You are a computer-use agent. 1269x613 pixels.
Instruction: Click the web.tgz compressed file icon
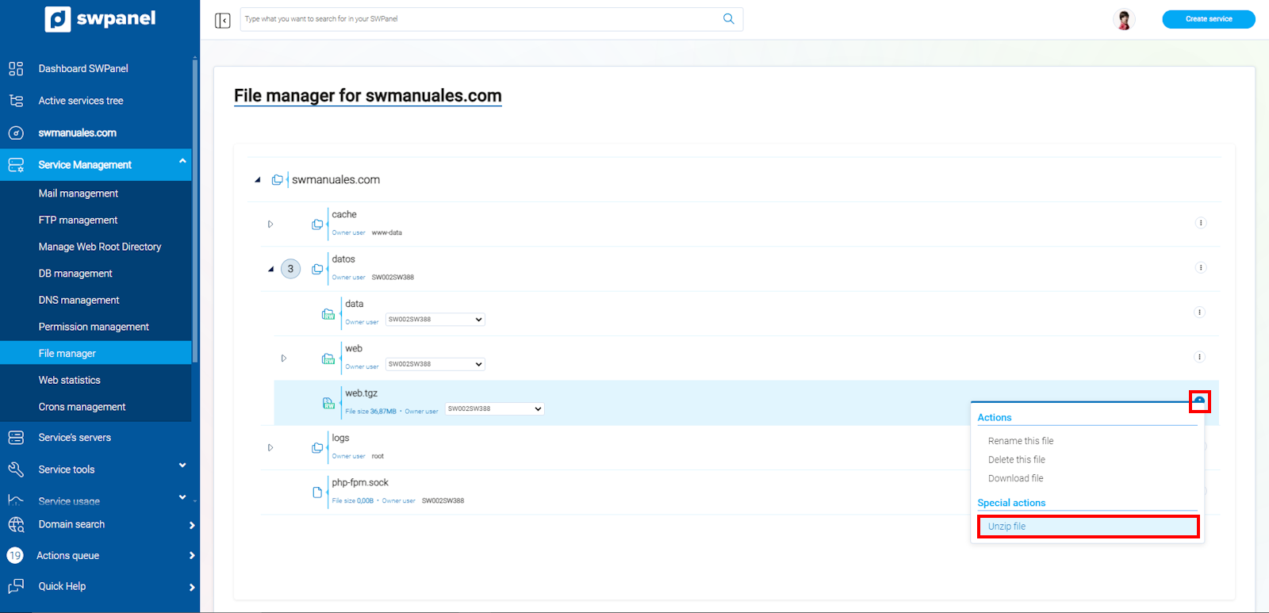(328, 403)
